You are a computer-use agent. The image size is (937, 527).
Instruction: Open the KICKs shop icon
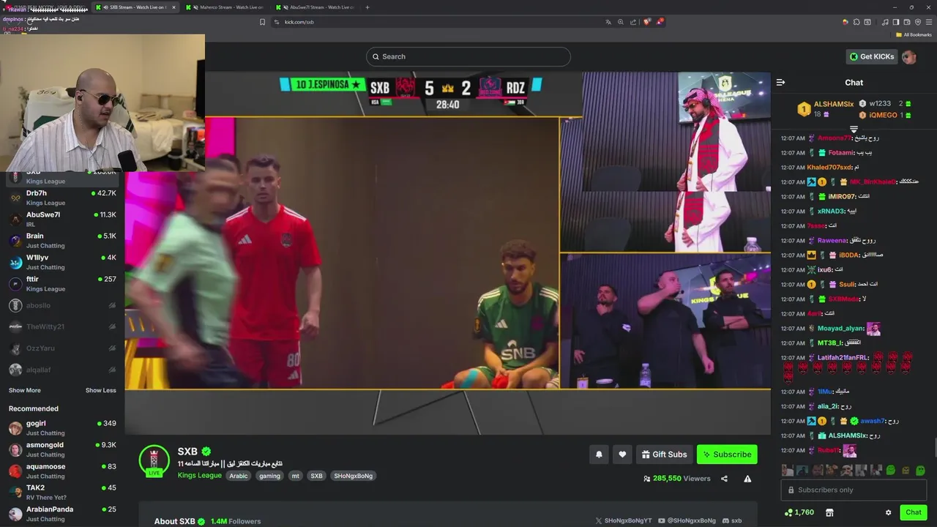pos(828,512)
